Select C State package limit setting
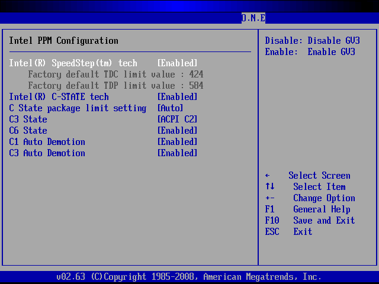Screen dimensions: 379x284 (78, 108)
